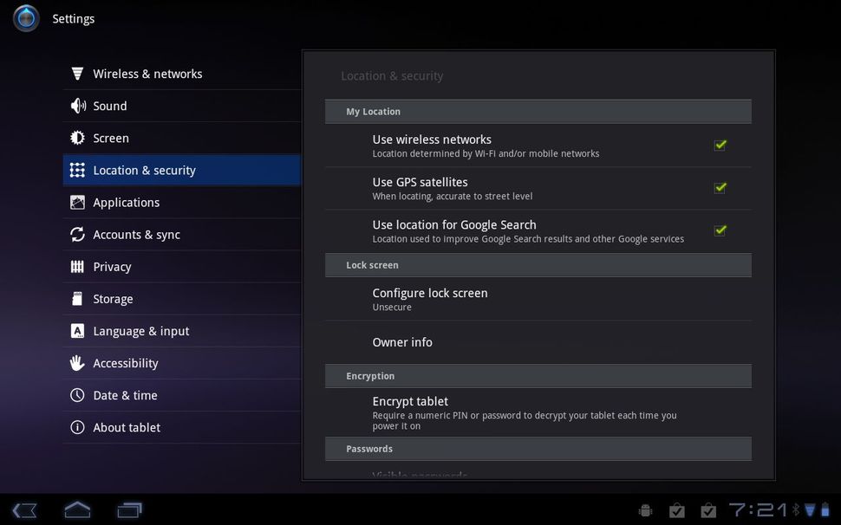Tap the USB debugging notification icon
The height and width of the screenshot is (525, 841).
point(645,509)
